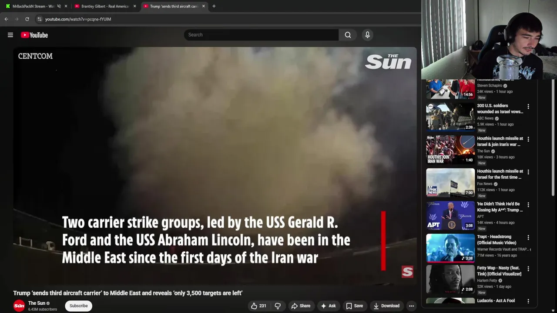
Task: Switch to Brantley Gilbert Real American tab
Action: (104, 6)
